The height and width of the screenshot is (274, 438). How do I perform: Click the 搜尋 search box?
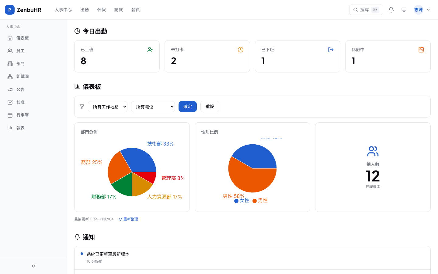click(x=366, y=10)
